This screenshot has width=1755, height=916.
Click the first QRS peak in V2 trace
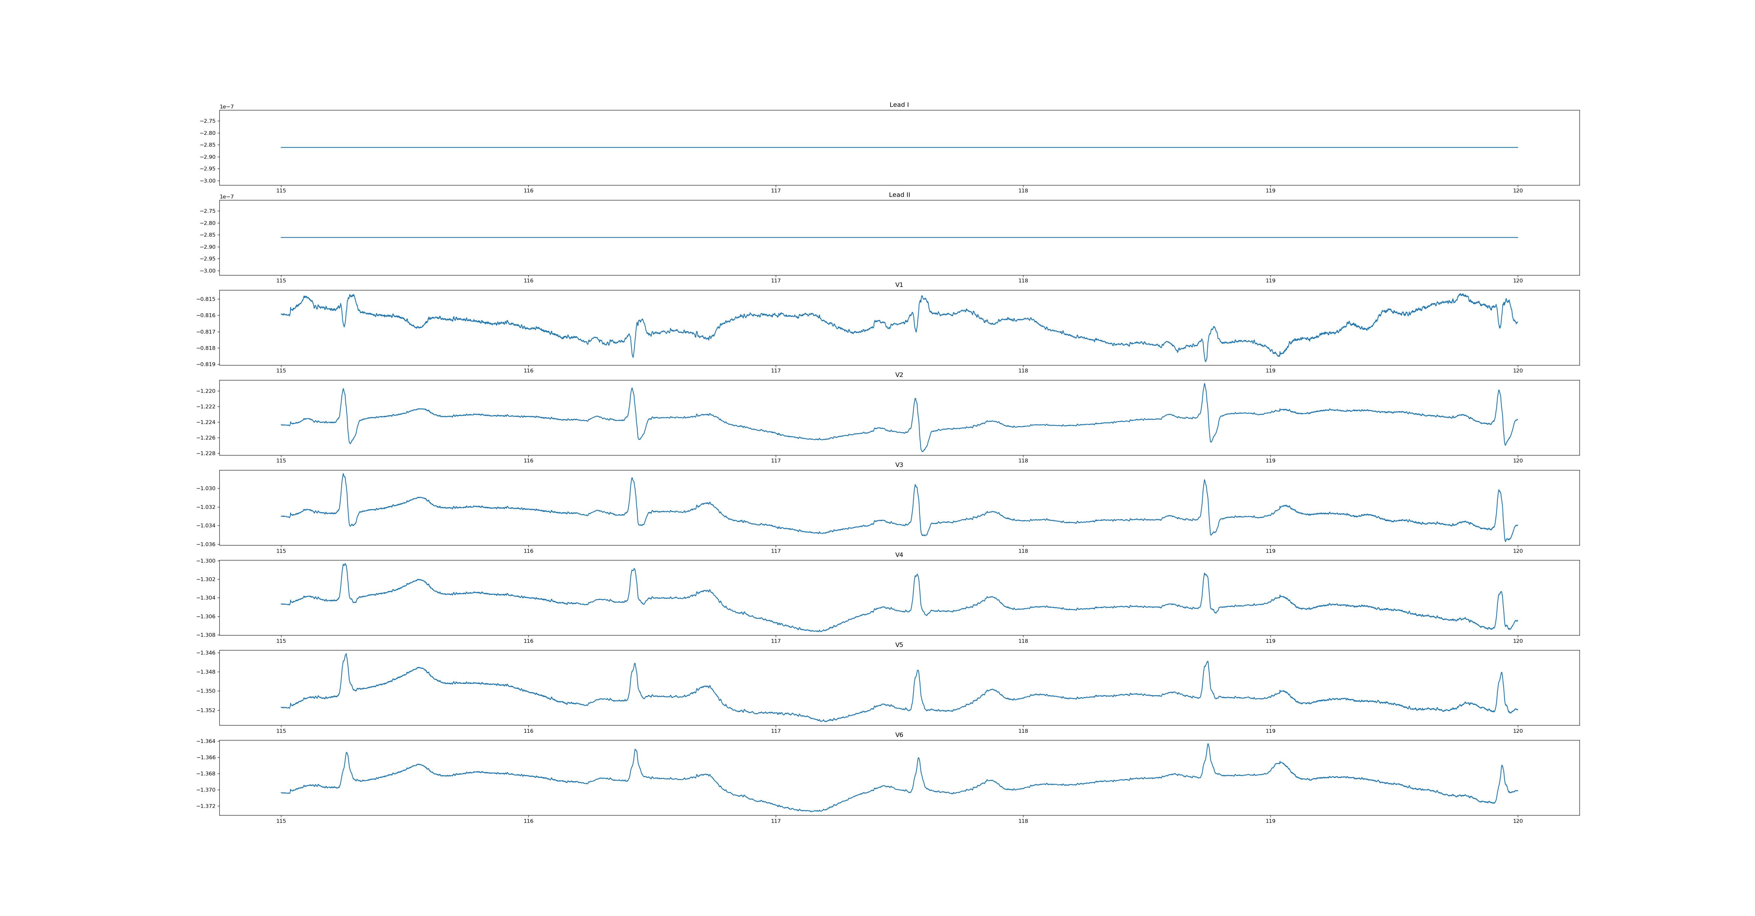[343, 389]
